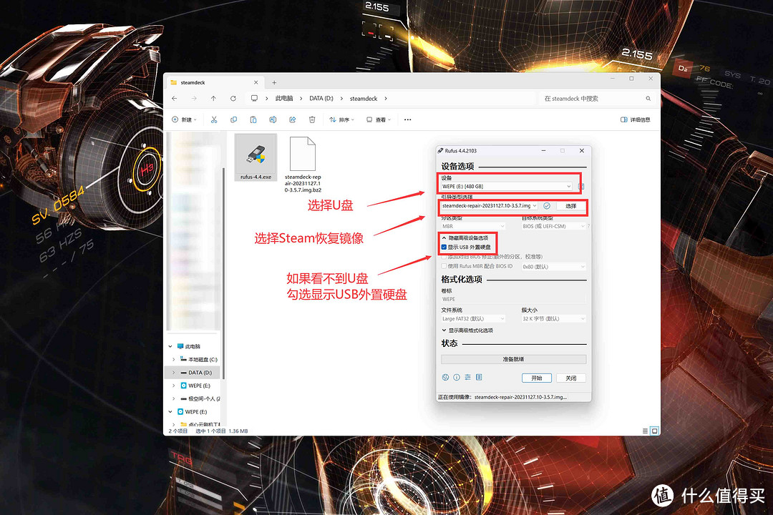Image resolution: width=773 pixels, height=515 pixels.
Task: Toggle the Rufus MBR BIOS ID checkbox
Action: click(444, 266)
